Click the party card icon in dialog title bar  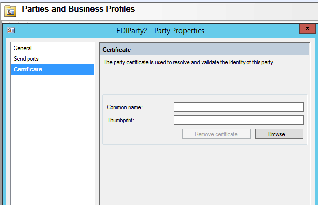11,30
